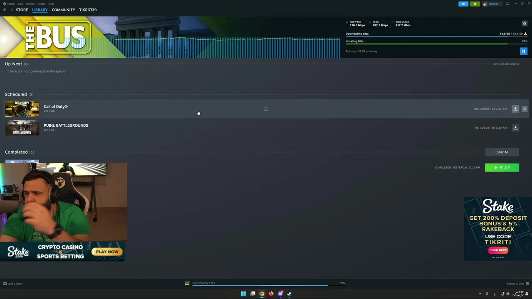This screenshot has height=299, width=532.
Task: Go to the STORE tab
Action: pyautogui.click(x=22, y=10)
